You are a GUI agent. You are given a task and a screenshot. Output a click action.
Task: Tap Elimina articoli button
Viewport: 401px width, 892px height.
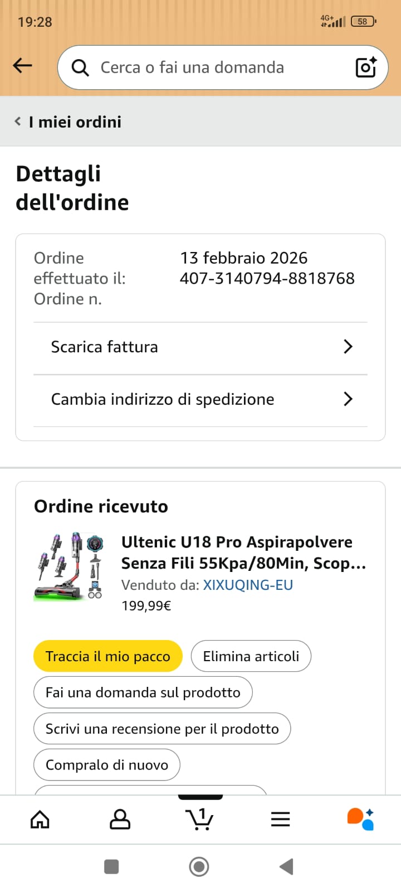tap(251, 656)
